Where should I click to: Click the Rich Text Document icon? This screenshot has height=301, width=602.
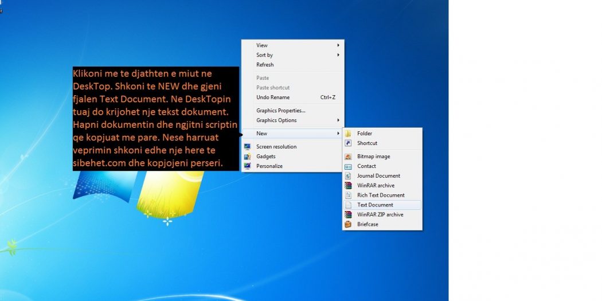[x=348, y=195]
